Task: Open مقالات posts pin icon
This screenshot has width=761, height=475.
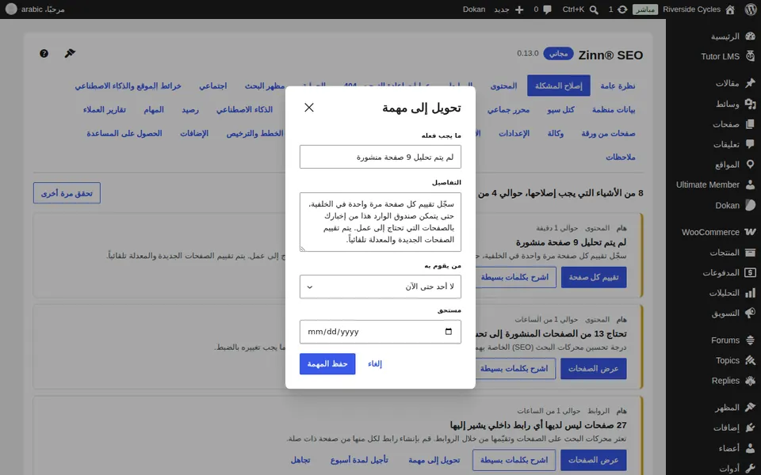Action: tap(751, 83)
